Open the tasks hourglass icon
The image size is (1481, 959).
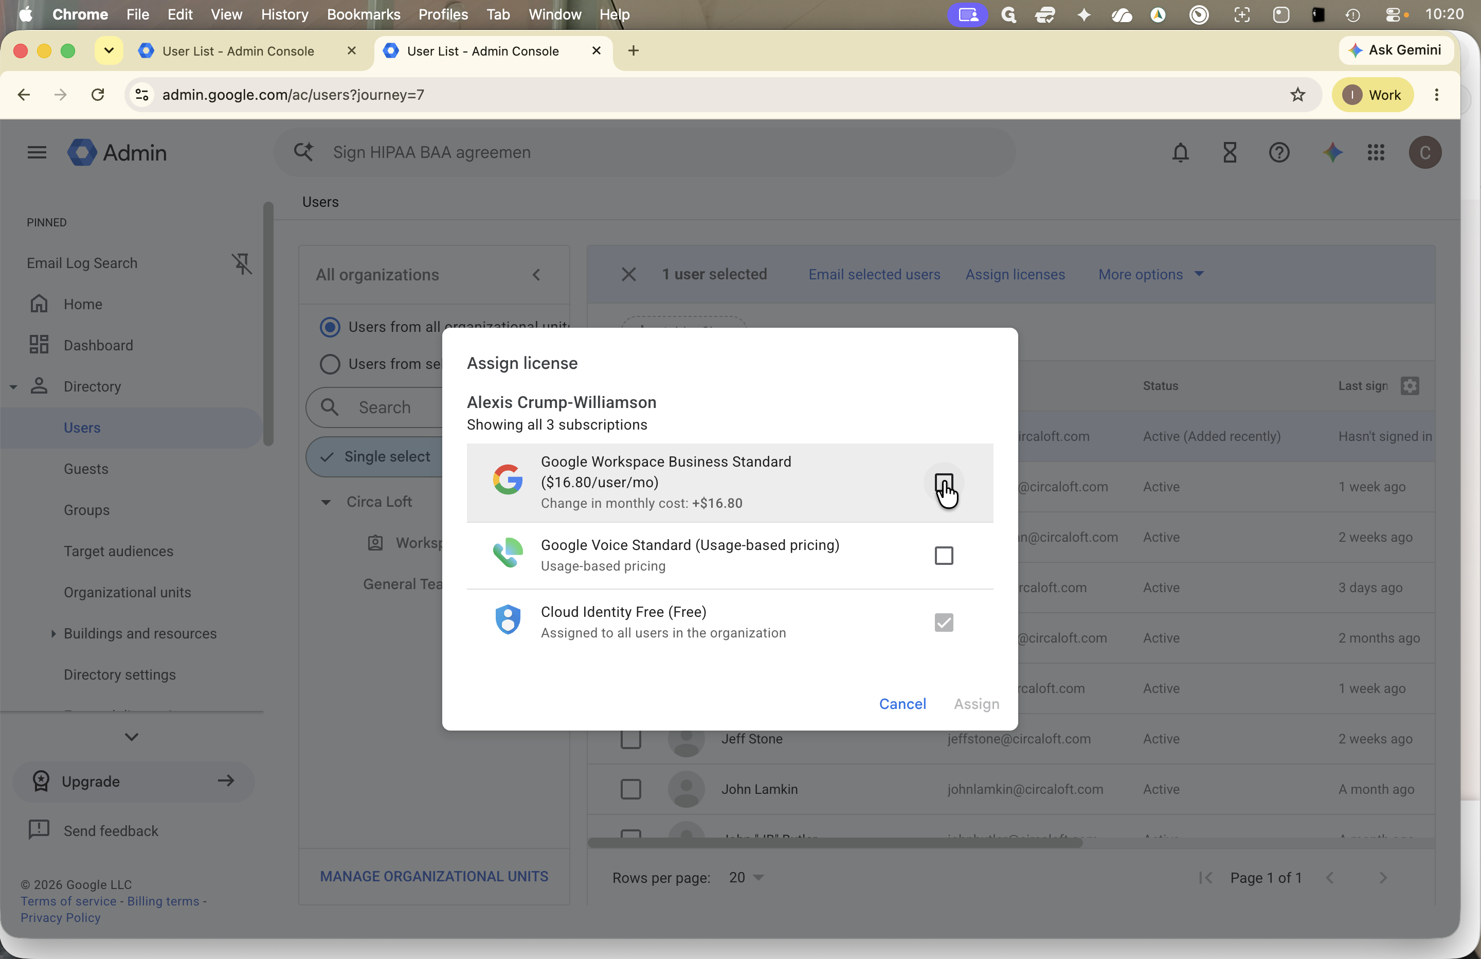(x=1230, y=153)
